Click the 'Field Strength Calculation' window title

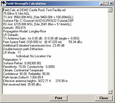26,4
